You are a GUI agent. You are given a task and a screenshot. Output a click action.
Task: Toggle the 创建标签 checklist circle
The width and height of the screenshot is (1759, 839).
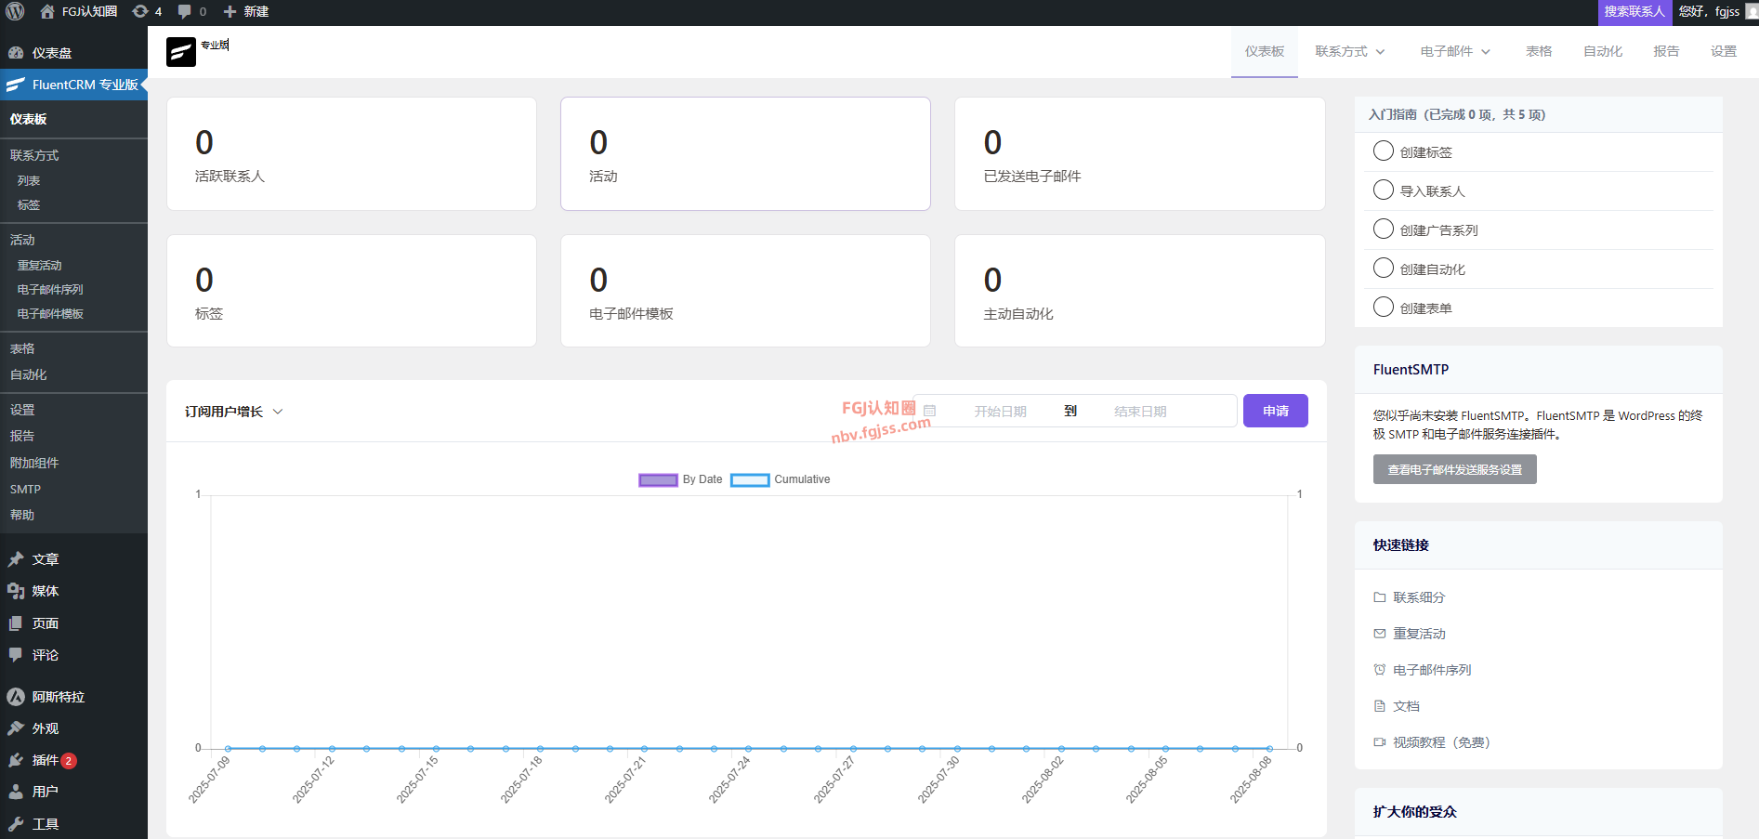pyautogui.click(x=1384, y=151)
